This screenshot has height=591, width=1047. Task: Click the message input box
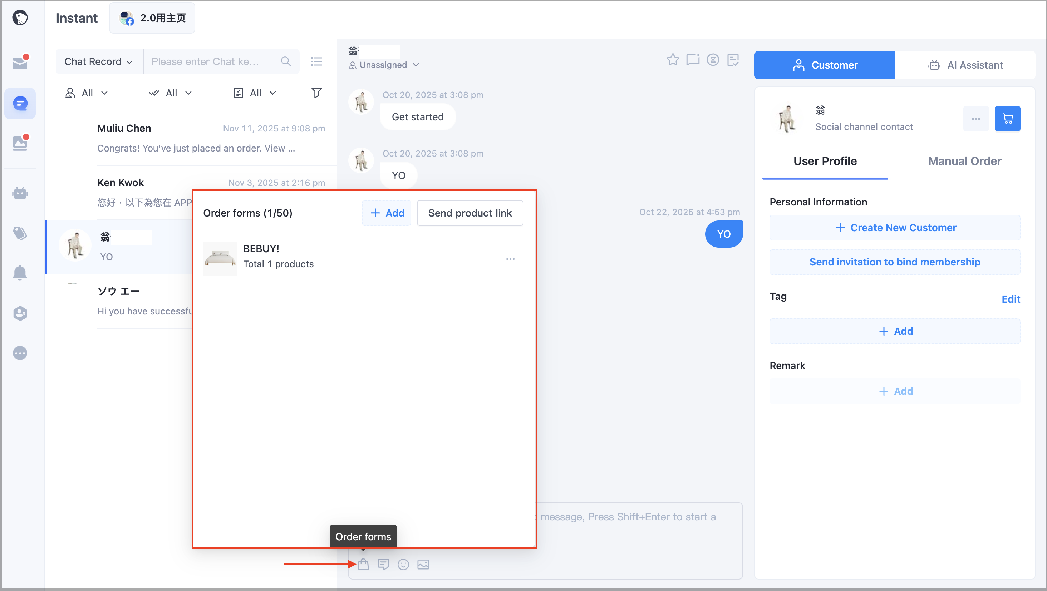click(639, 528)
